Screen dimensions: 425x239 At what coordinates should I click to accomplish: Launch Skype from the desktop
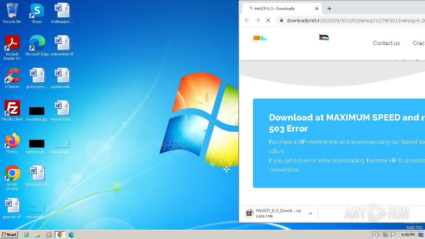[37, 13]
